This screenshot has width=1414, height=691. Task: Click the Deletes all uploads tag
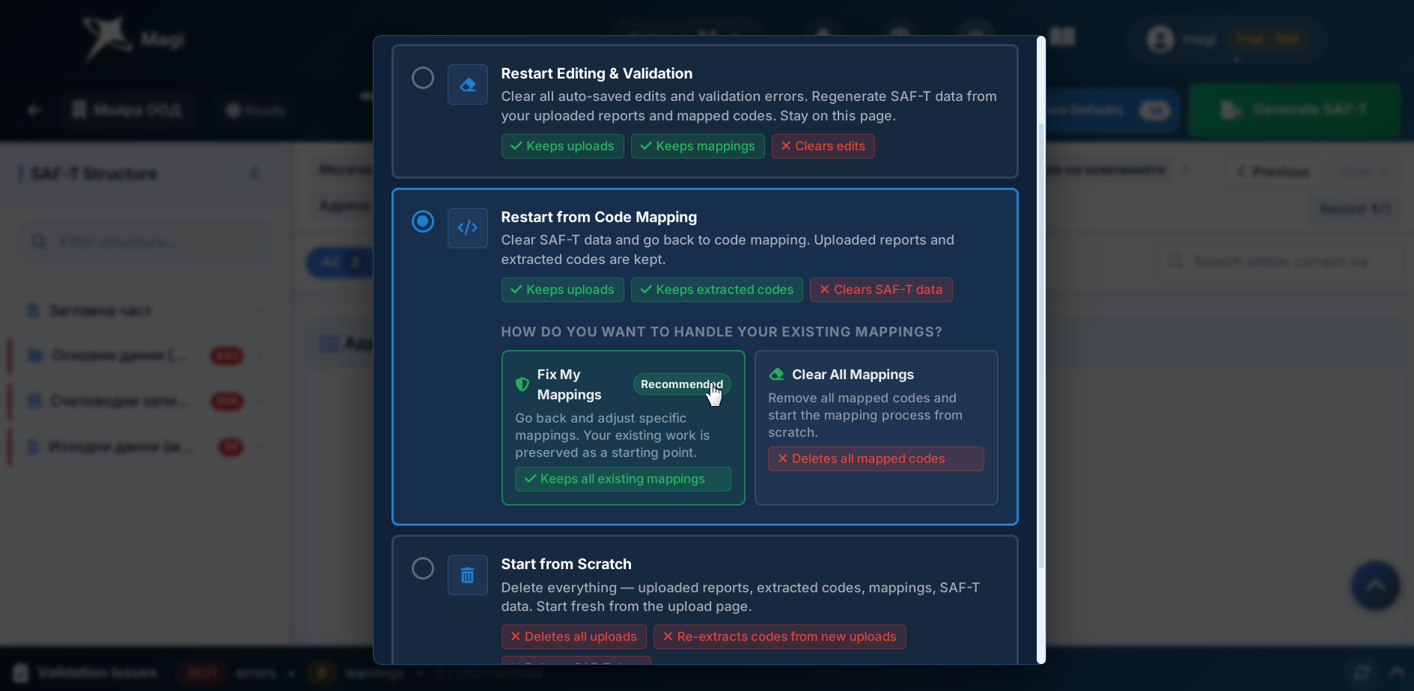[x=574, y=636]
